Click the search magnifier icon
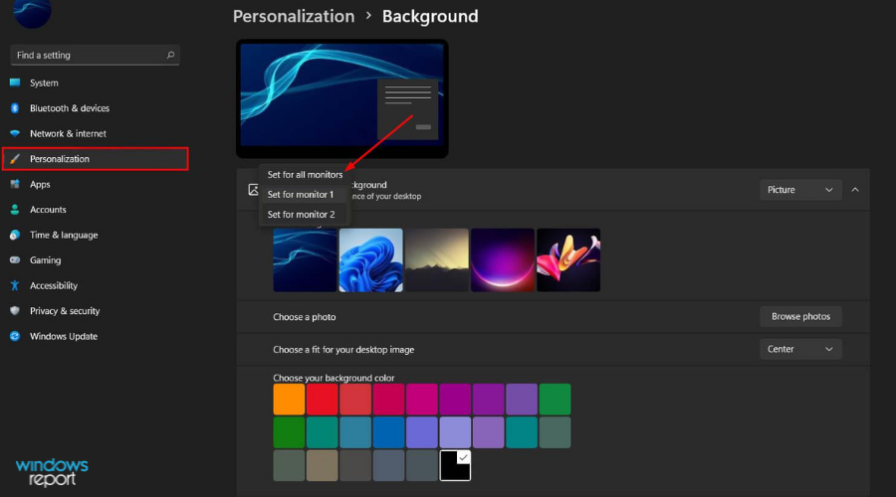Screen dimensions: 896x497 [x=171, y=56]
